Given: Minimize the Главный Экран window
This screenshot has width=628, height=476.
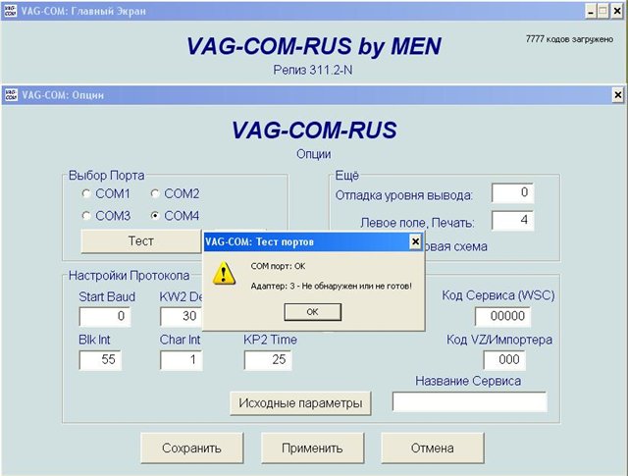Looking at the screenshot, I should (x=591, y=11).
